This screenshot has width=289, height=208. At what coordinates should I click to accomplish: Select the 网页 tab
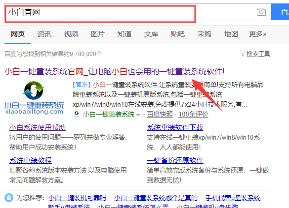pos(18,34)
